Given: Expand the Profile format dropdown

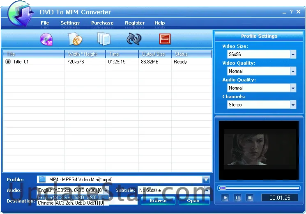Looking at the screenshot, I should [206, 180].
